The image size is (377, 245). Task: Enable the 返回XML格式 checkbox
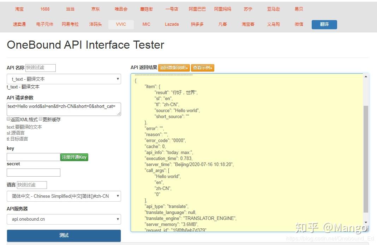coord(8,118)
